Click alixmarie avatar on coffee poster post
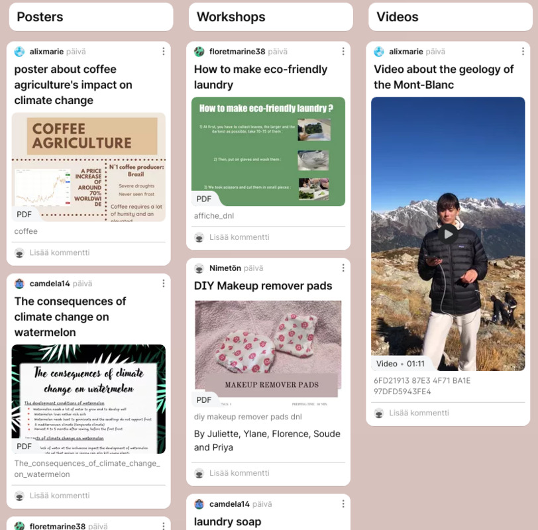Viewport: 538px width, 530px height. click(20, 52)
